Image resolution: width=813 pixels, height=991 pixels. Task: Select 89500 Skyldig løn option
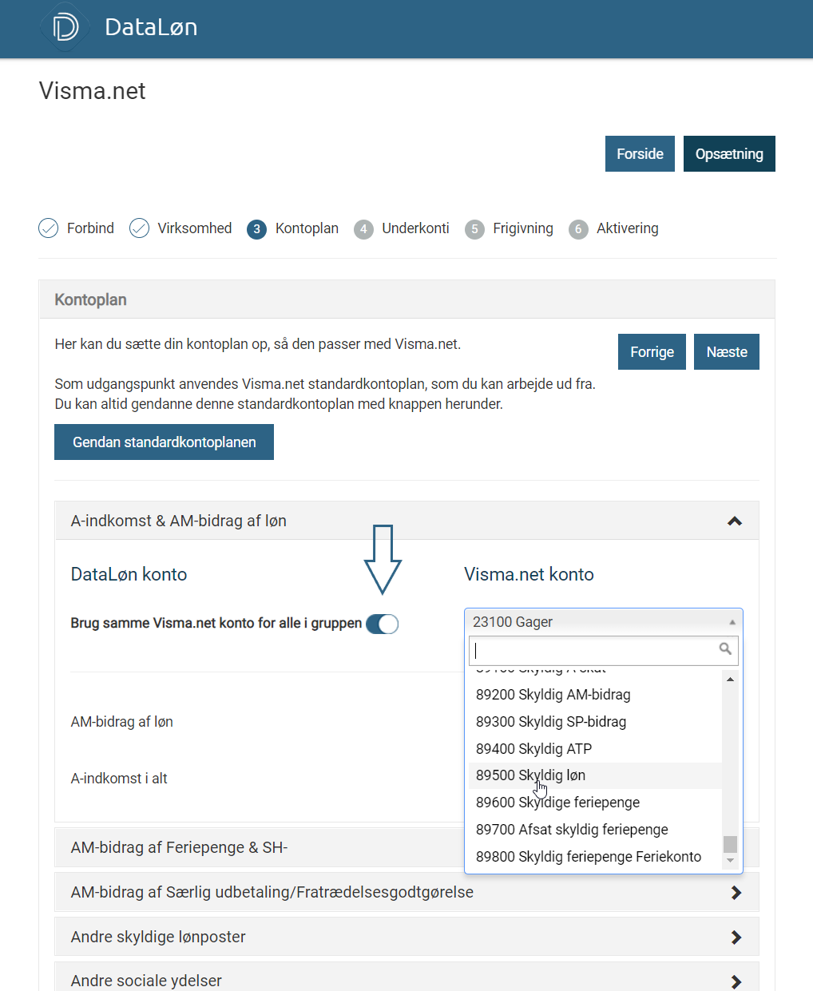[x=531, y=775]
